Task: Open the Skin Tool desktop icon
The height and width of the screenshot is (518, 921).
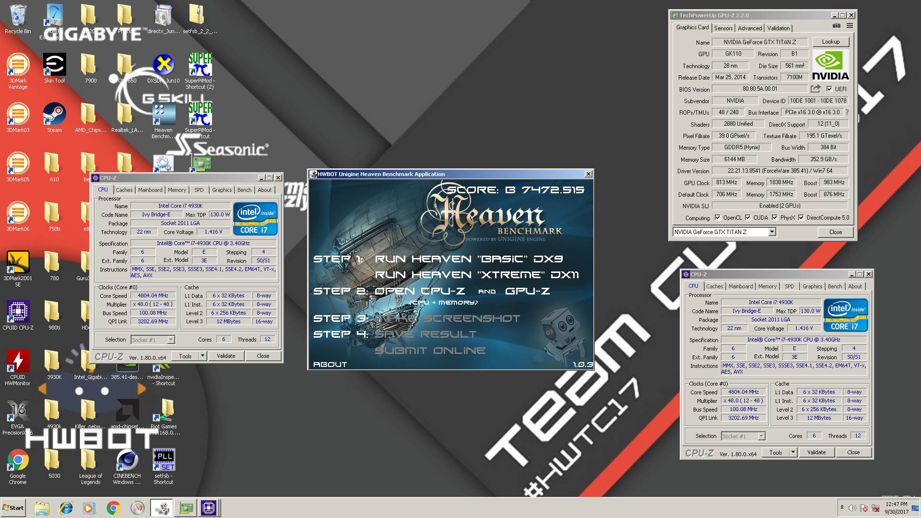Action: pyautogui.click(x=54, y=68)
